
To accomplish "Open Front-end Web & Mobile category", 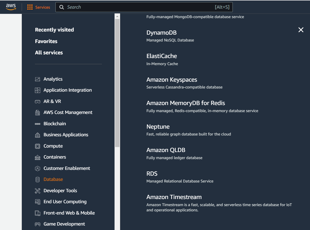I will pyautogui.click(x=69, y=213).
